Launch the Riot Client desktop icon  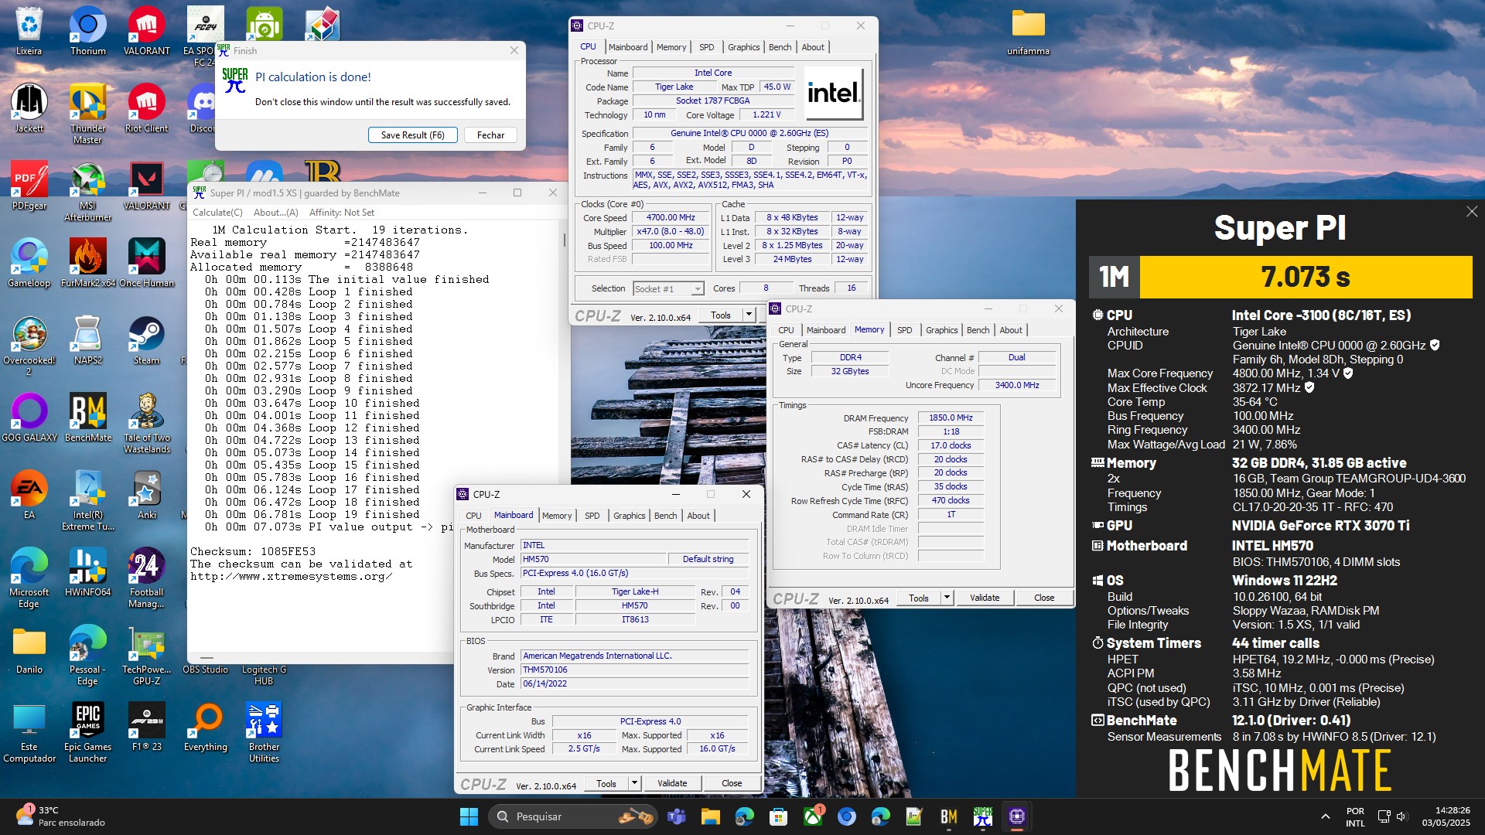[x=146, y=108]
